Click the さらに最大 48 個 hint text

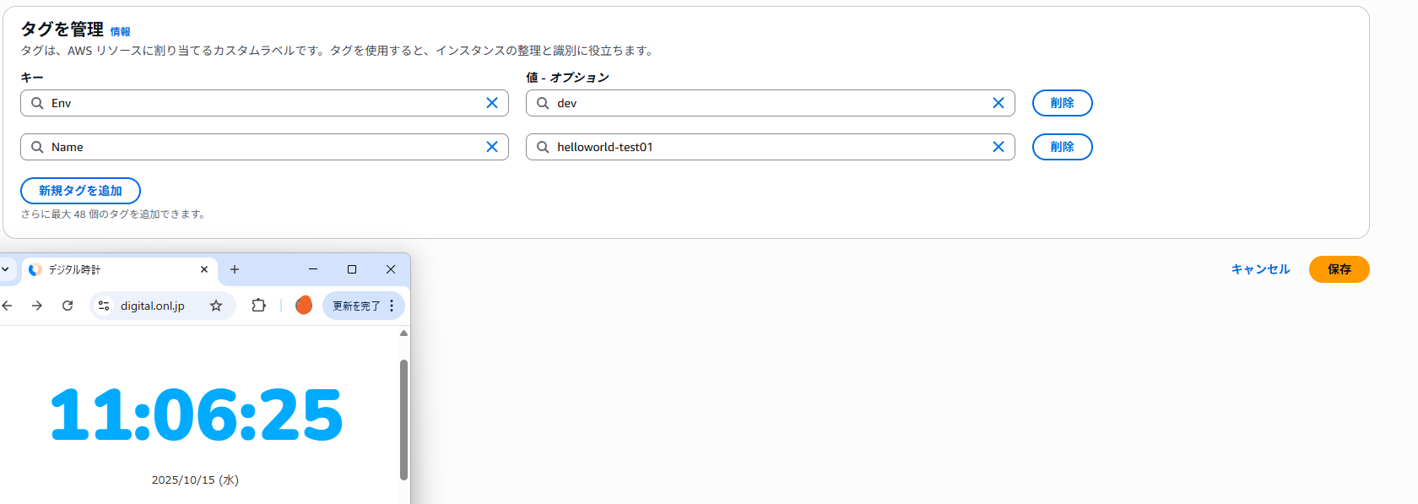click(x=113, y=214)
